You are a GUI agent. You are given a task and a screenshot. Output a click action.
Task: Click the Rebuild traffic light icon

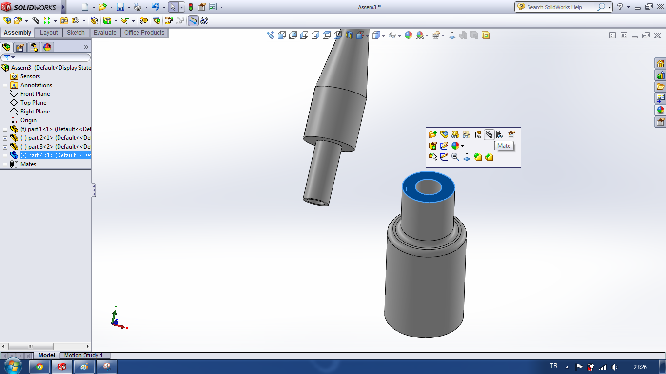click(x=190, y=7)
